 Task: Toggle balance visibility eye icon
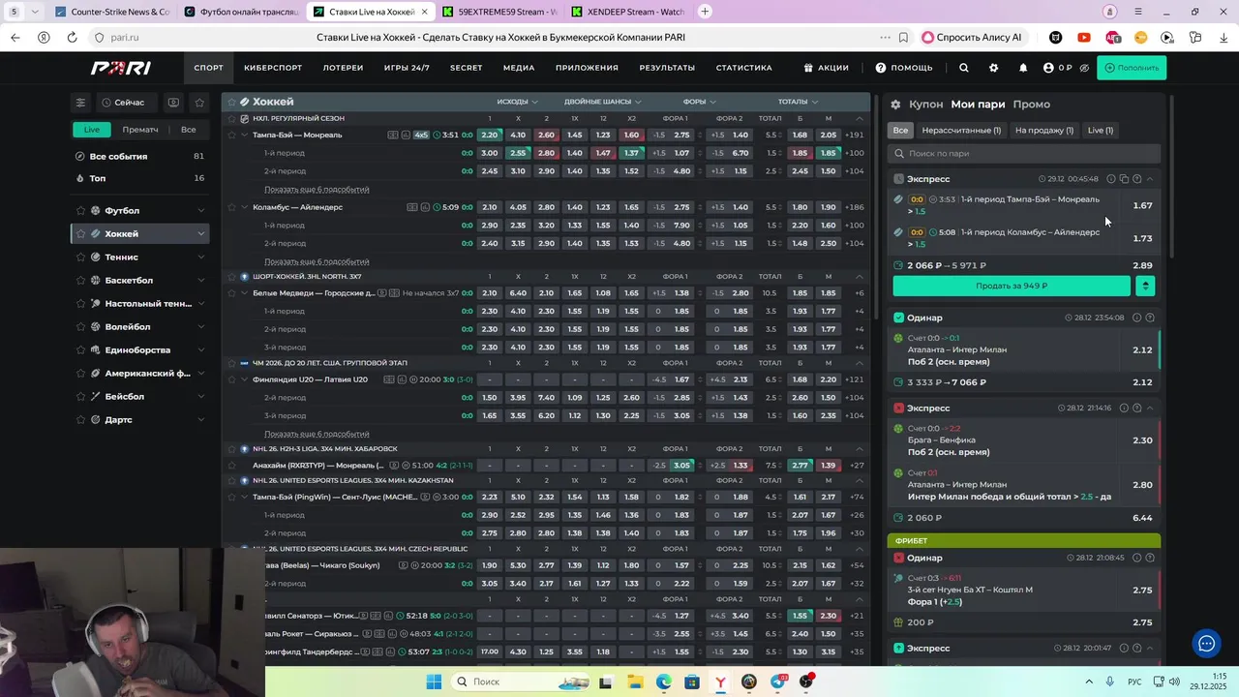[1084, 68]
